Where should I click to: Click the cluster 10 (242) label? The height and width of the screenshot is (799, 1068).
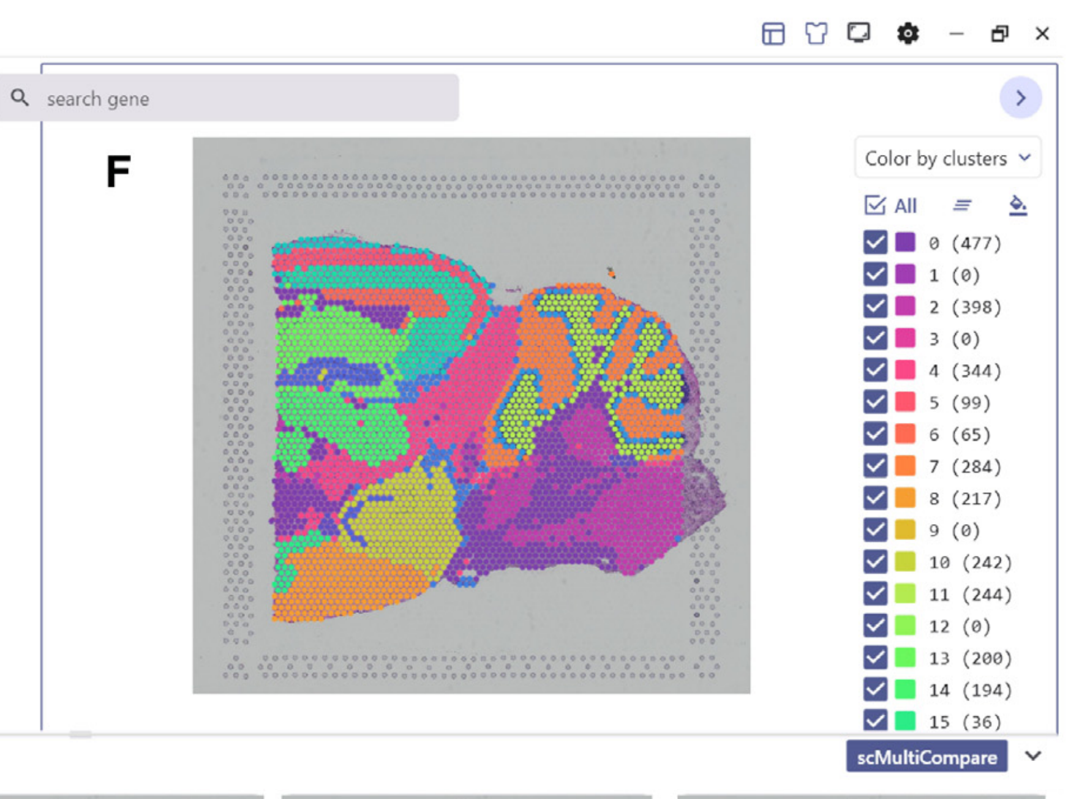click(x=970, y=562)
